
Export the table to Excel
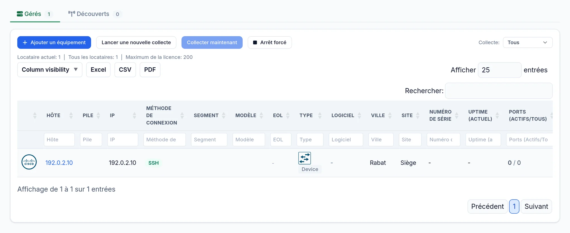[98, 70]
